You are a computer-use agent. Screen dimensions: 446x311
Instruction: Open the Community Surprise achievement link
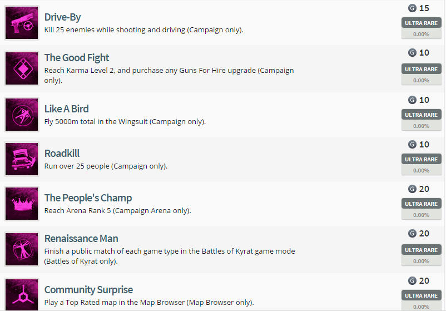[x=88, y=290]
